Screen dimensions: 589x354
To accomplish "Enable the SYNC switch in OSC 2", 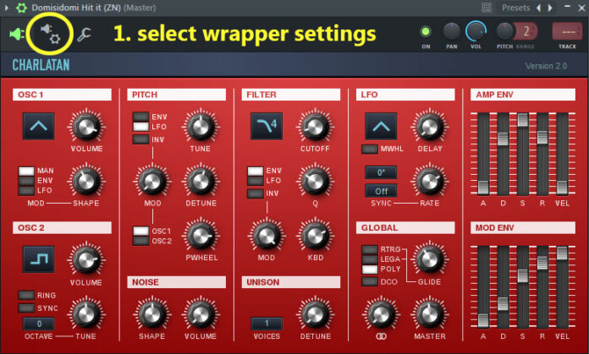I will pyautogui.click(x=26, y=308).
